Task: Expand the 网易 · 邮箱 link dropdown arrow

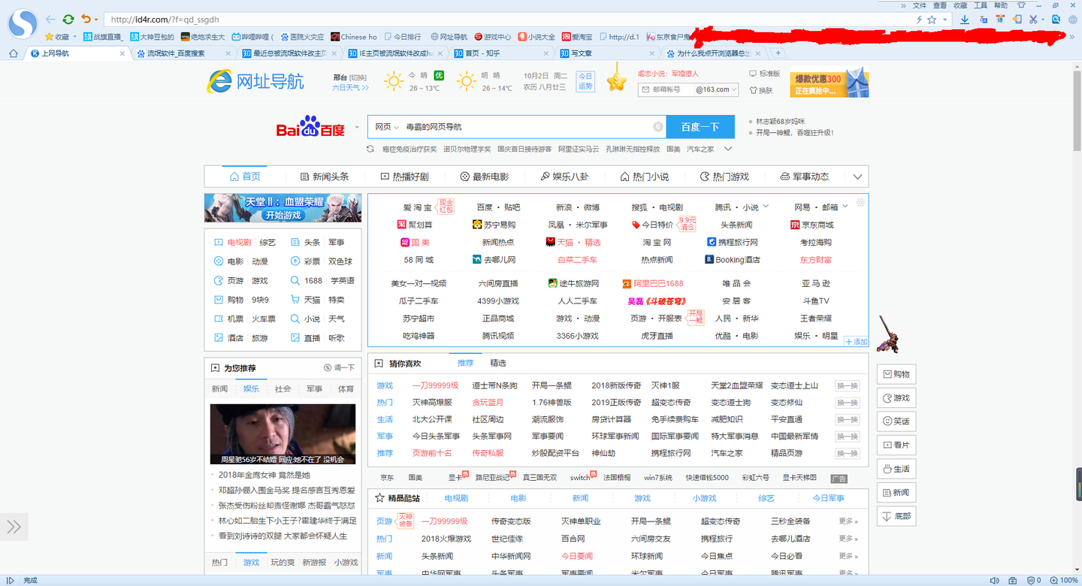Action: tap(845, 206)
